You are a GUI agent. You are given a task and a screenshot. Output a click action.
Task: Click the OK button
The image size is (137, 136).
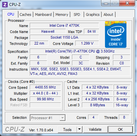[x=120, y=129]
